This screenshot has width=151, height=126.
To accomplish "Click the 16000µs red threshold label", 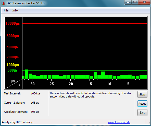I will coord(12,24).
